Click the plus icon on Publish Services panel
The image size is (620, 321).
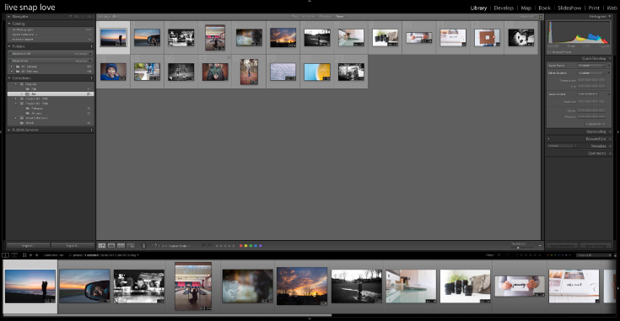(x=92, y=130)
